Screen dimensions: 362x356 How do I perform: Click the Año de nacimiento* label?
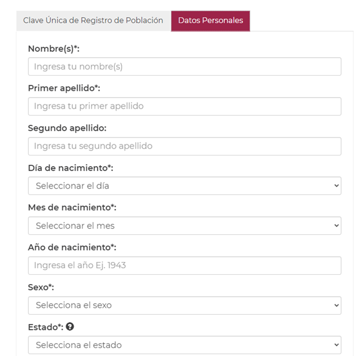pos(73,247)
